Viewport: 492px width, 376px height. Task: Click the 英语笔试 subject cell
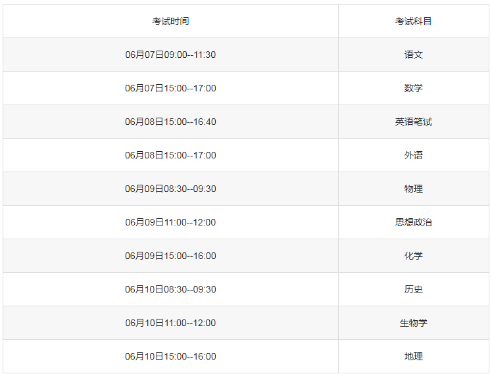pos(413,122)
